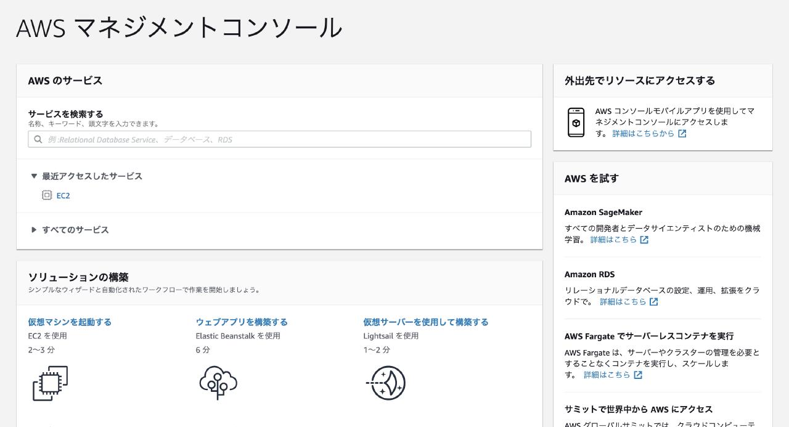Viewport: 789px width, 427px height.
Task: Click the サービスを検索する label
Action: tap(65, 114)
